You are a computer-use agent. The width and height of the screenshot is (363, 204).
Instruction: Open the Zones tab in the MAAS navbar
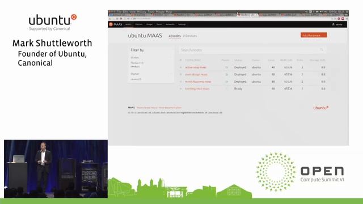point(159,24)
